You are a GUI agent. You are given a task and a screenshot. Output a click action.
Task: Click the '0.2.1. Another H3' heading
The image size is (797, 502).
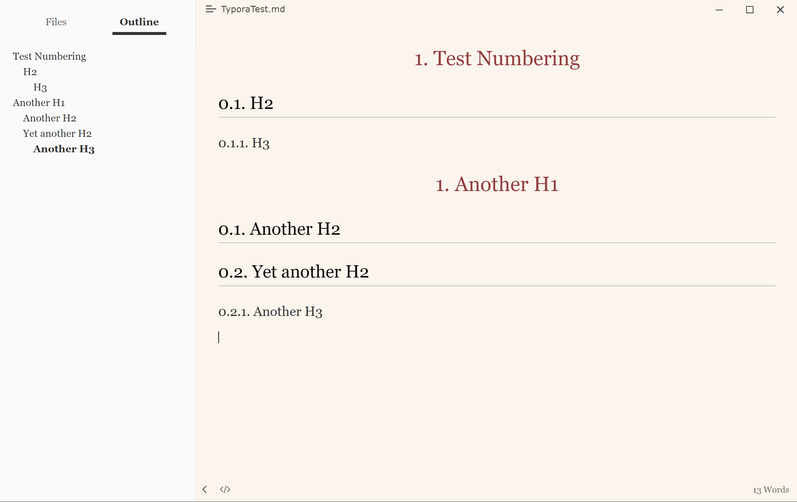[x=270, y=311]
